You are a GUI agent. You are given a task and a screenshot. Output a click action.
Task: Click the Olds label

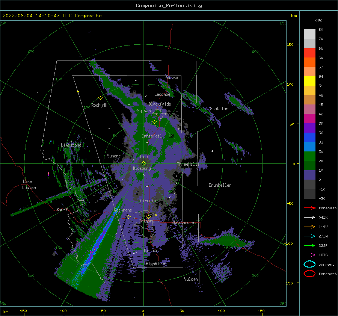coord(143,157)
